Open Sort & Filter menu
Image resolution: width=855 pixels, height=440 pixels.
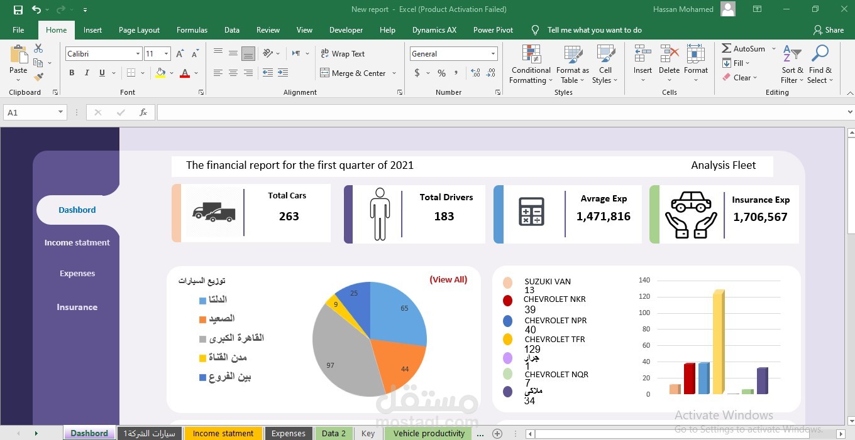[x=793, y=64]
